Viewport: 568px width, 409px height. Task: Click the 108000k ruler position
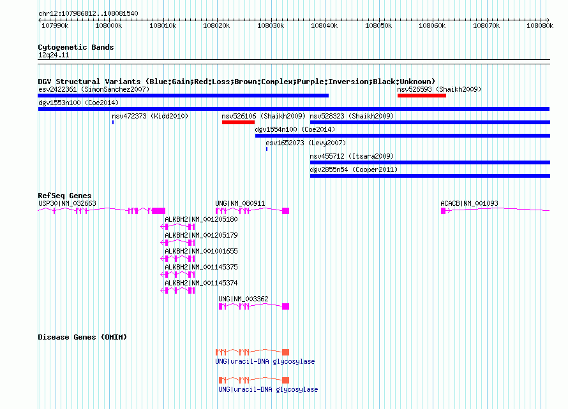click(108, 25)
